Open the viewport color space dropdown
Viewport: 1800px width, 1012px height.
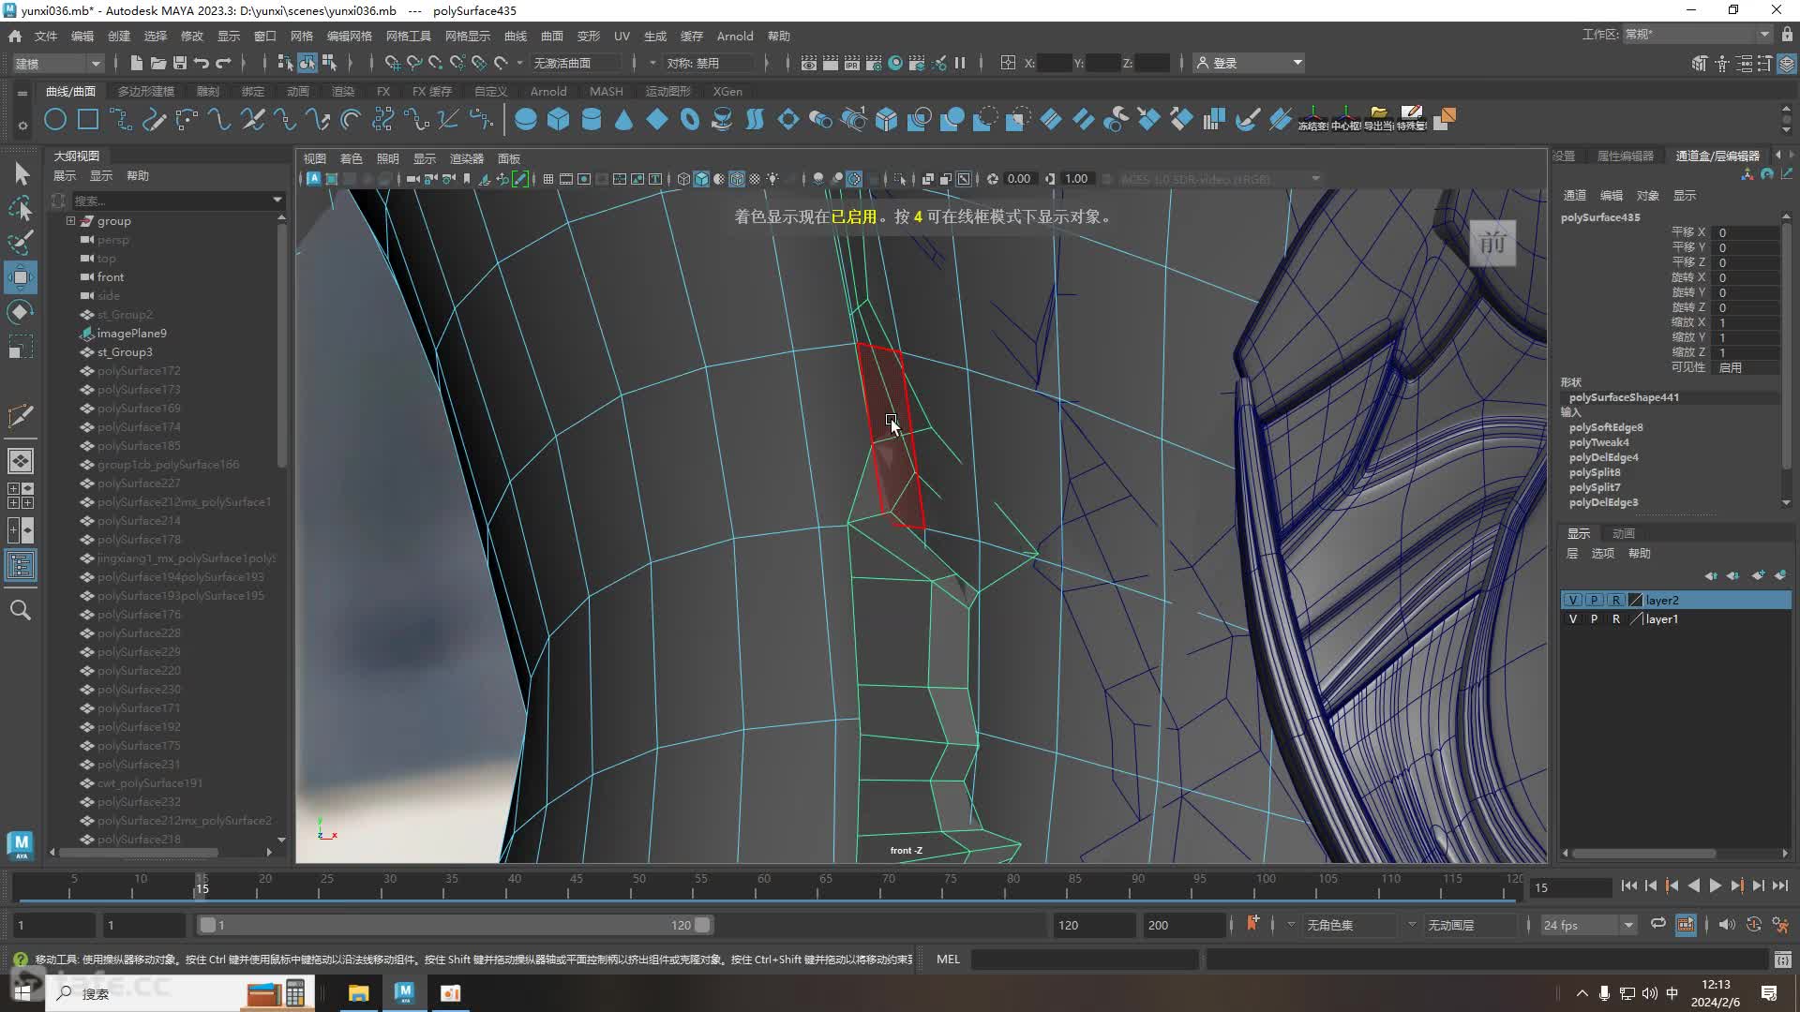tap(1221, 179)
